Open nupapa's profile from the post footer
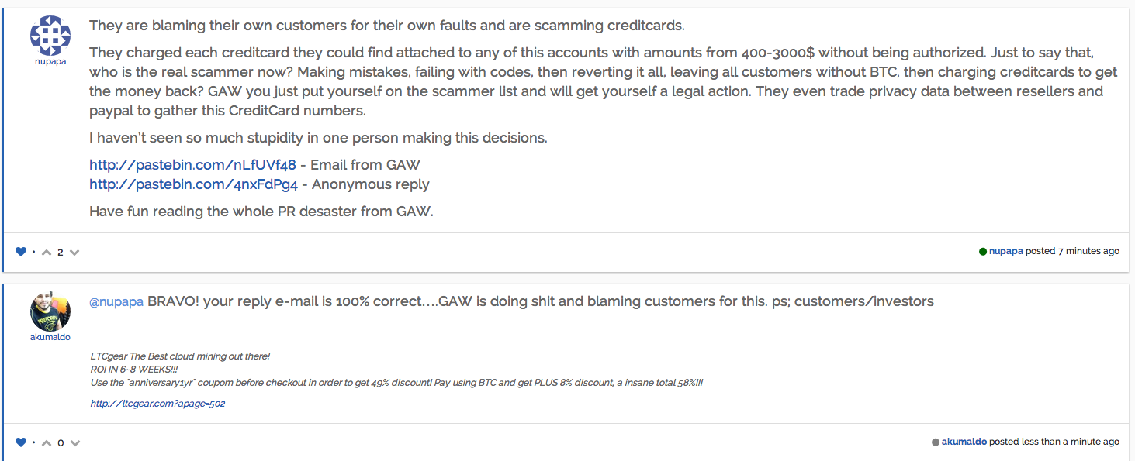 pyautogui.click(x=1005, y=251)
